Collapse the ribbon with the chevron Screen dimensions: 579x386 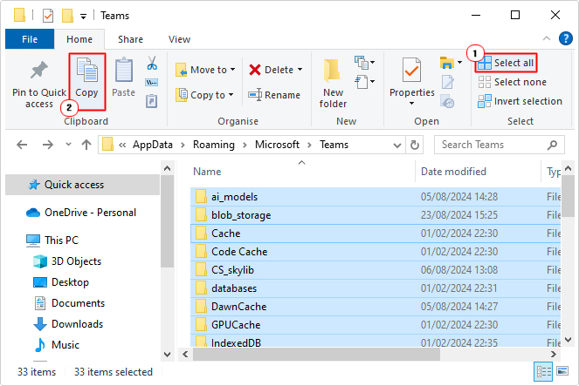(547, 38)
